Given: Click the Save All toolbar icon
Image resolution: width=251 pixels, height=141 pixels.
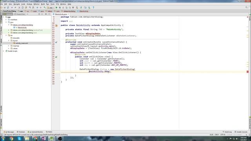Looking at the screenshot, I should tap(5, 7).
